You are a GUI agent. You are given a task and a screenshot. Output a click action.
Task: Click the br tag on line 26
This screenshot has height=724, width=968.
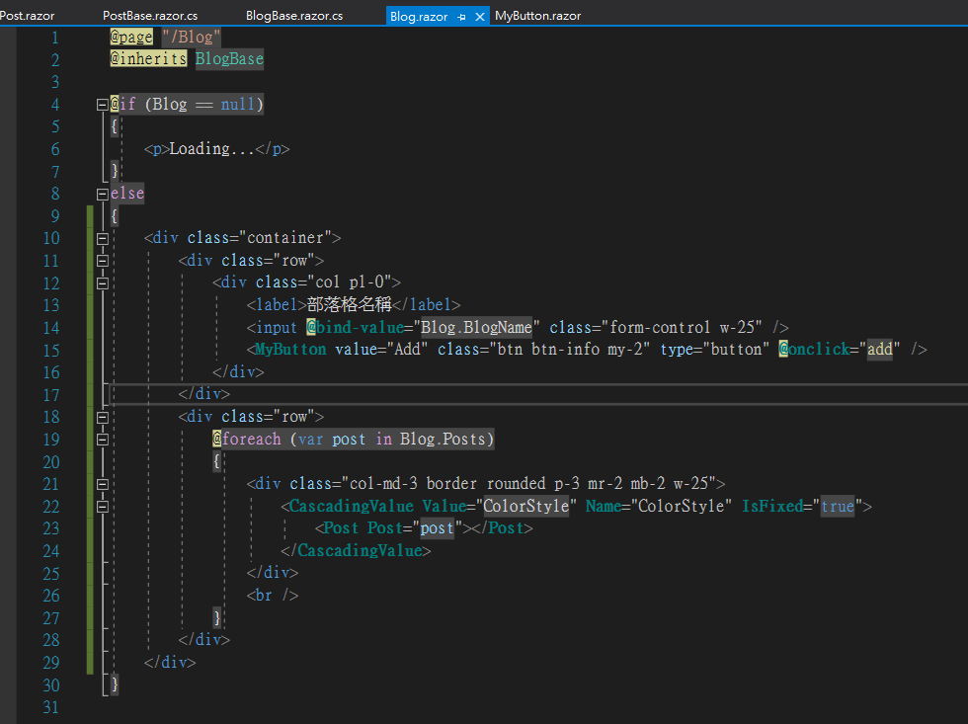[273, 595]
